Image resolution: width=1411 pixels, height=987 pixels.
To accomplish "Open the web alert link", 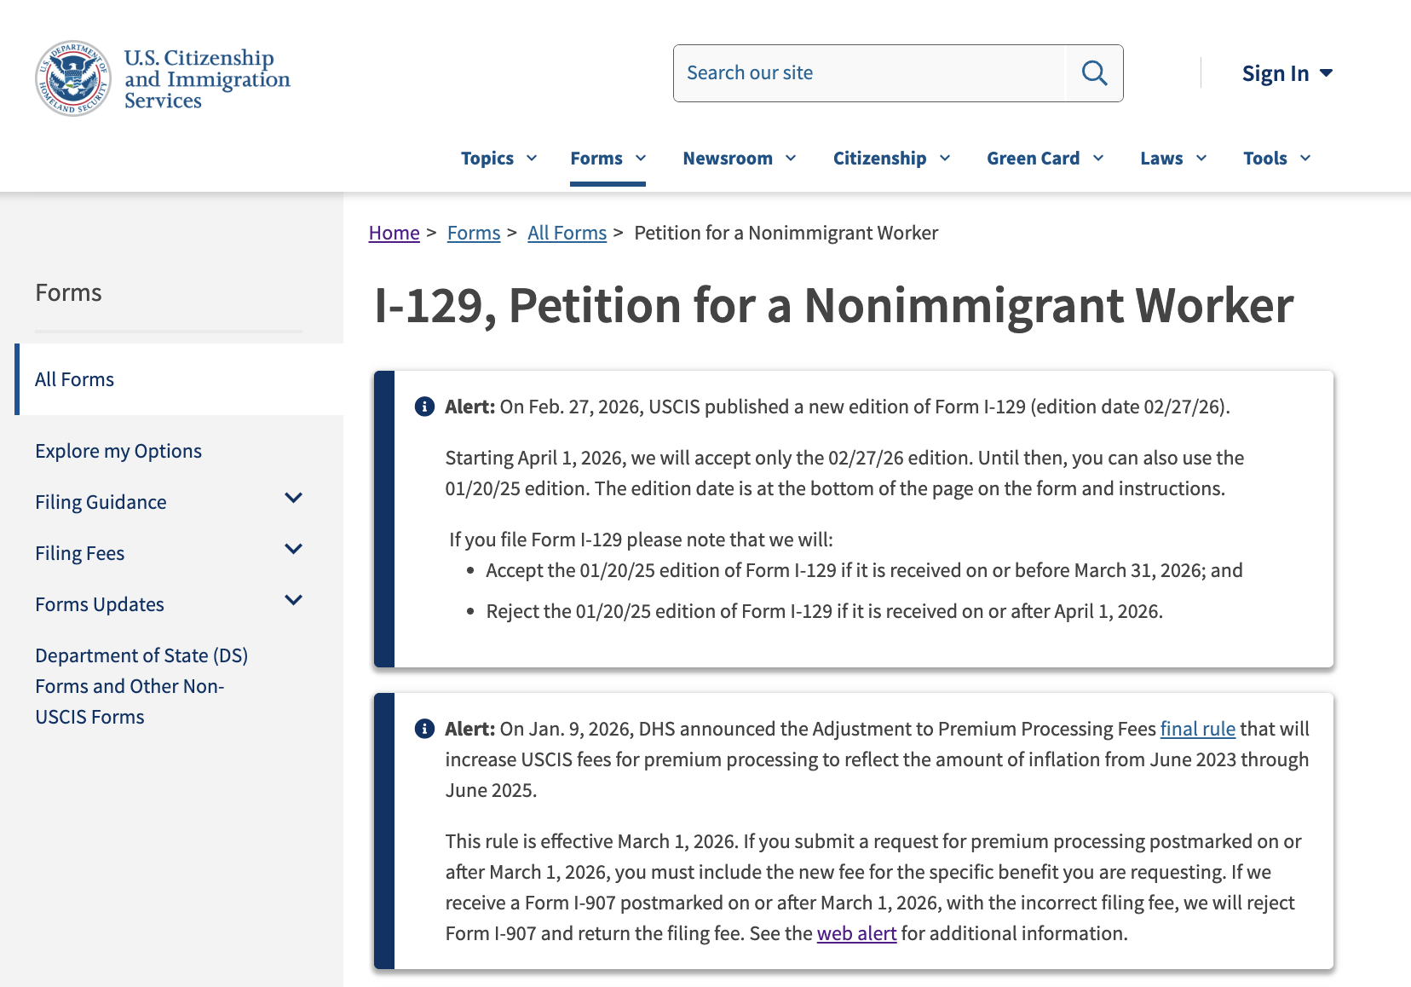I will (x=856, y=933).
